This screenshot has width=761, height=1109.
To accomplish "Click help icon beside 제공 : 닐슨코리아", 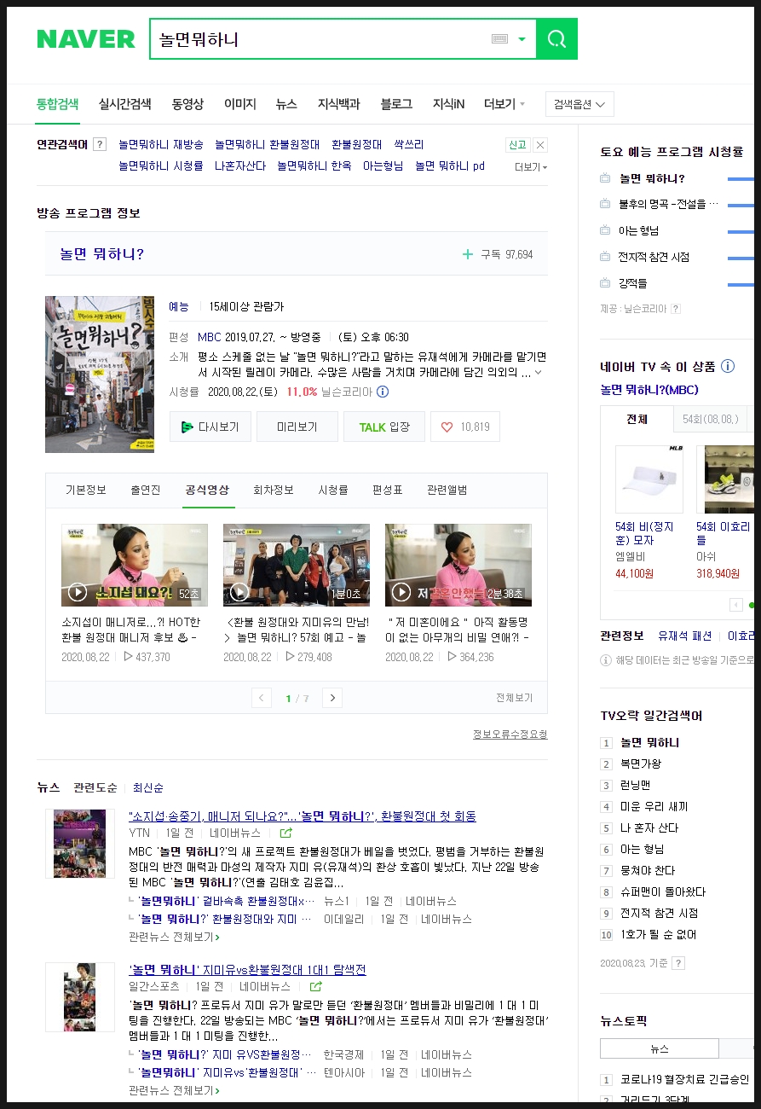I will [676, 309].
